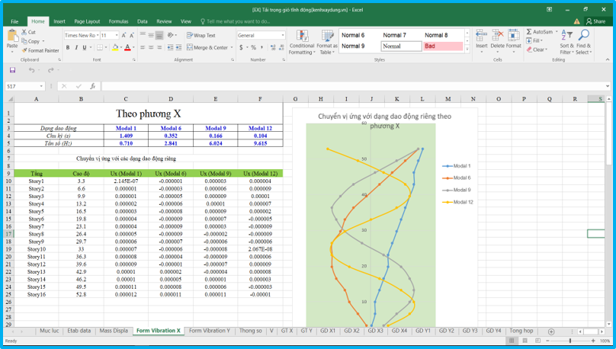Toggle Italic formatting
Screen dimensions: 616x349
point(77,47)
